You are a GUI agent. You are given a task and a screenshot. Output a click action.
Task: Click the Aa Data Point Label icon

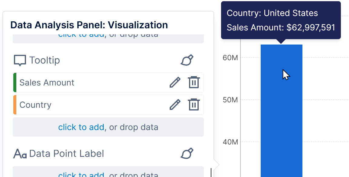click(20, 154)
